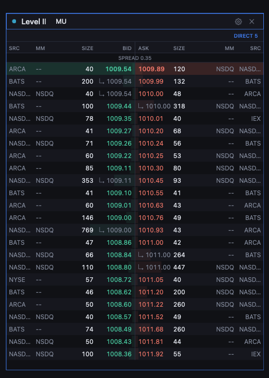Click bid price 1009.27
Screen dimensions: 269x378
(119, 131)
